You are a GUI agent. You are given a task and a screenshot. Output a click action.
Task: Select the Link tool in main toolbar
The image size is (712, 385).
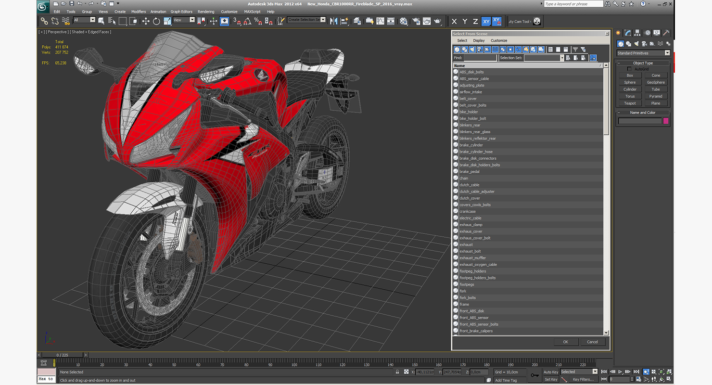(x=44, y=21)
